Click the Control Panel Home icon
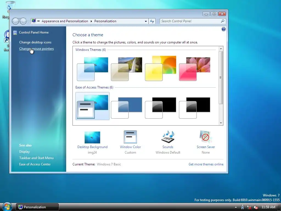281x211 pixels. point(15,32)
